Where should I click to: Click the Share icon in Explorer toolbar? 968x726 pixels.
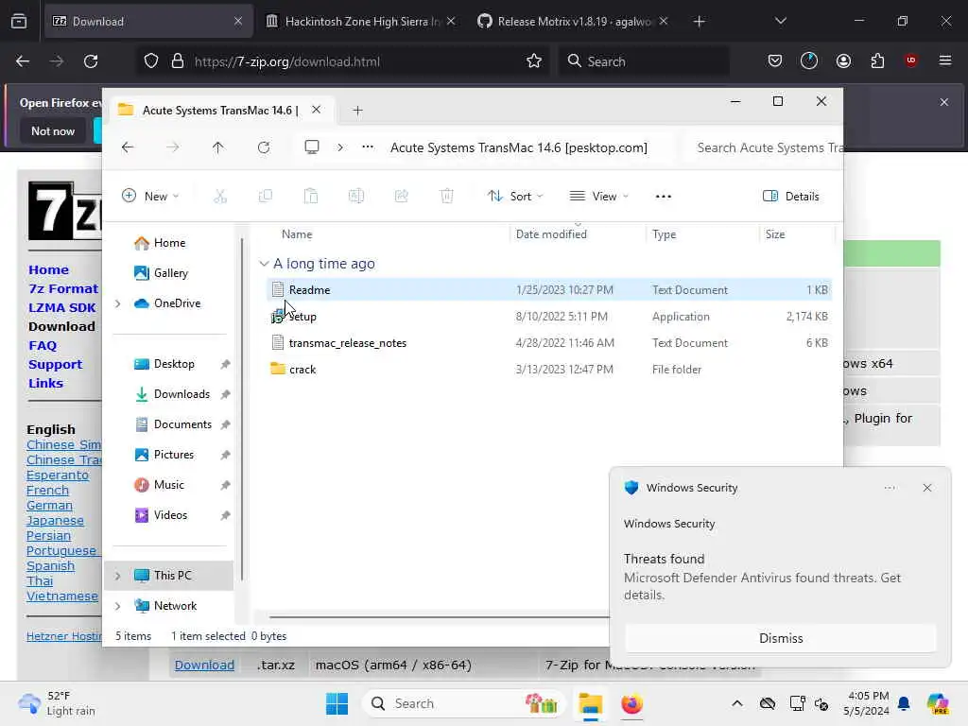401,197
